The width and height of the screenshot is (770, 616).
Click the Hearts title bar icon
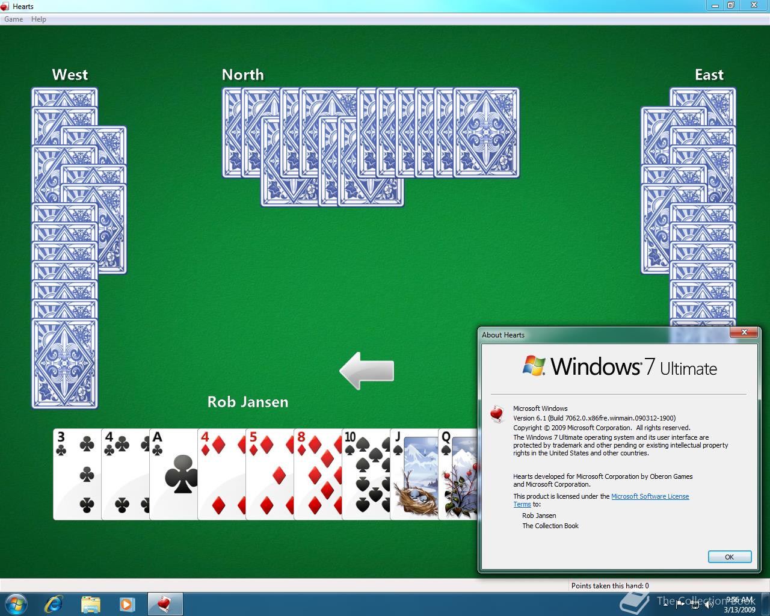[x=5, y=6]
